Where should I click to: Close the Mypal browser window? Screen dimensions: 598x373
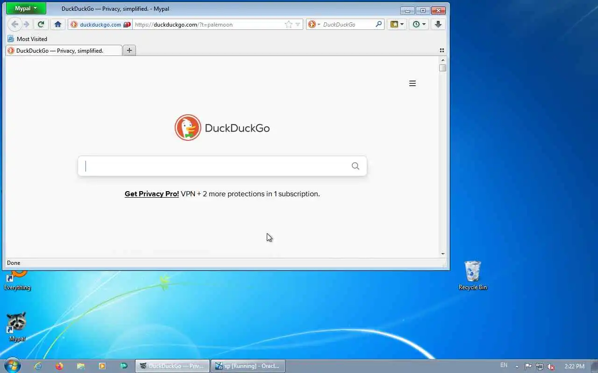click(438, 10)
